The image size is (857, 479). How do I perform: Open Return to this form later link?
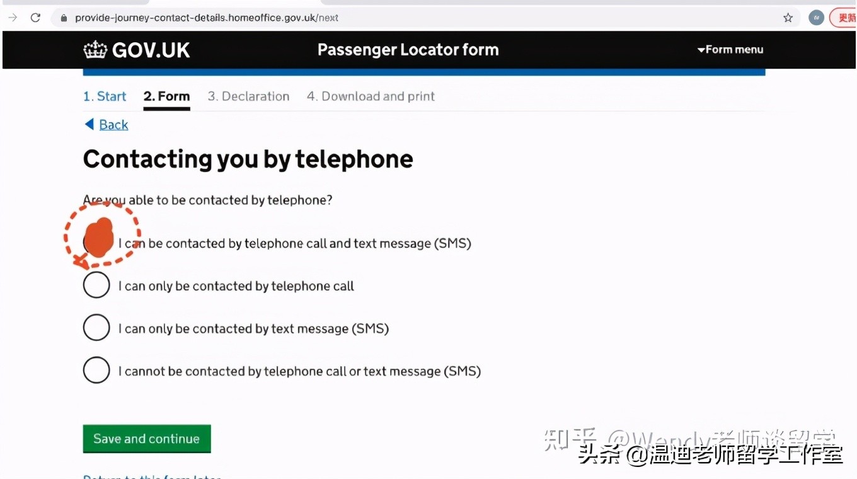(151, 477)
